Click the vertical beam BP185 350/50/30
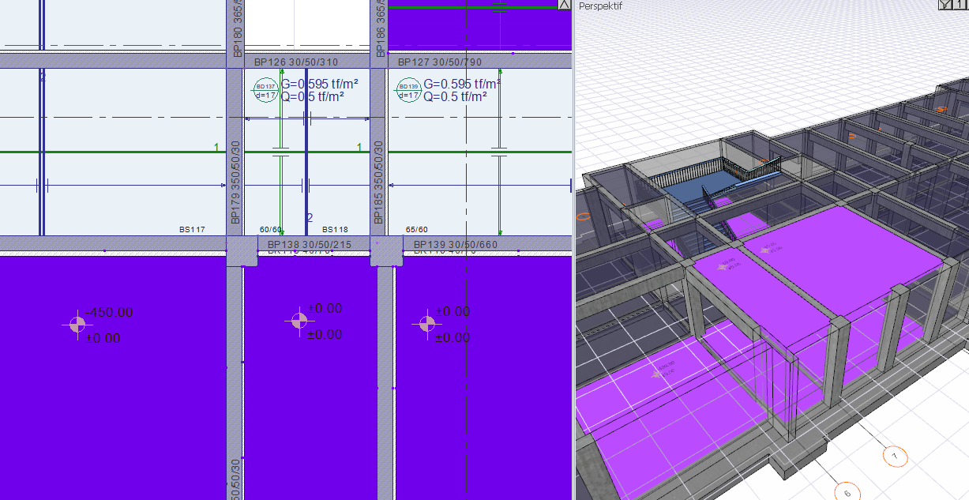The width and height of the screenshot is (969, 500). click(x=379, y=182)
